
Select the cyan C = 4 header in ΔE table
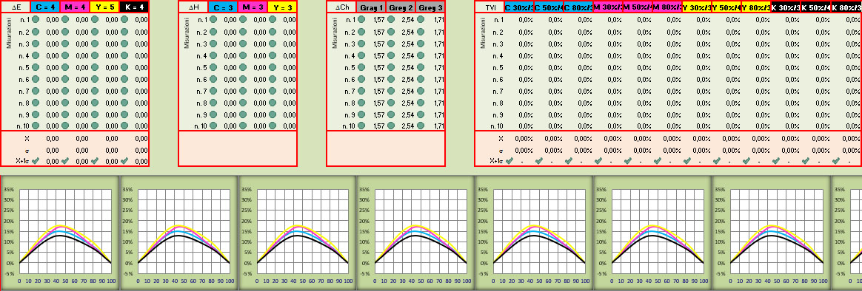tap(45, 7)
